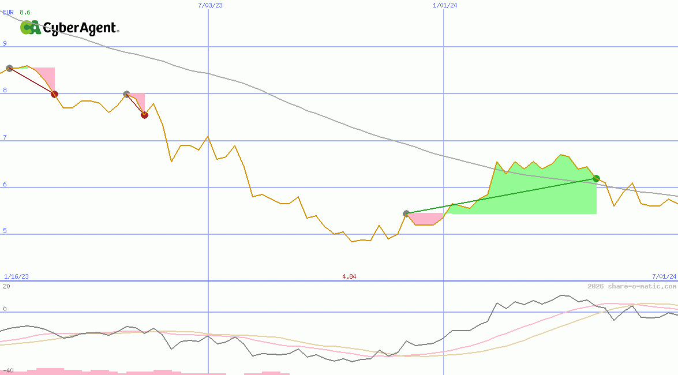Screen dimensions: 678x375
Task: Click the oscillator axis label -40
Action: pos(8,370)
